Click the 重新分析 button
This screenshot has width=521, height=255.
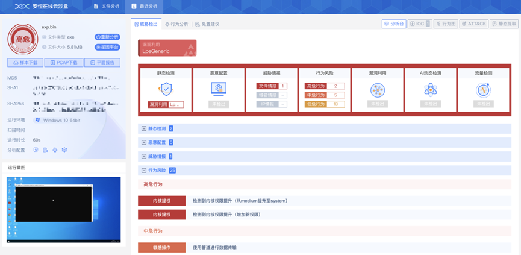107,37
